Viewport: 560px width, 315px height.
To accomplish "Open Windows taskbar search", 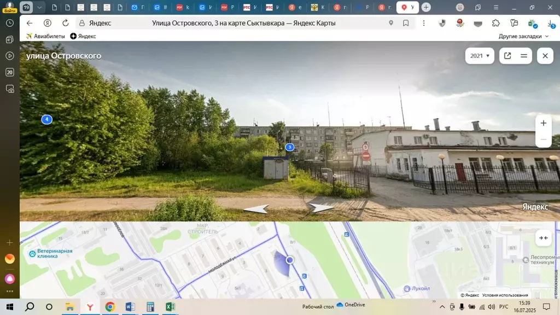I will tap(30, 306).
